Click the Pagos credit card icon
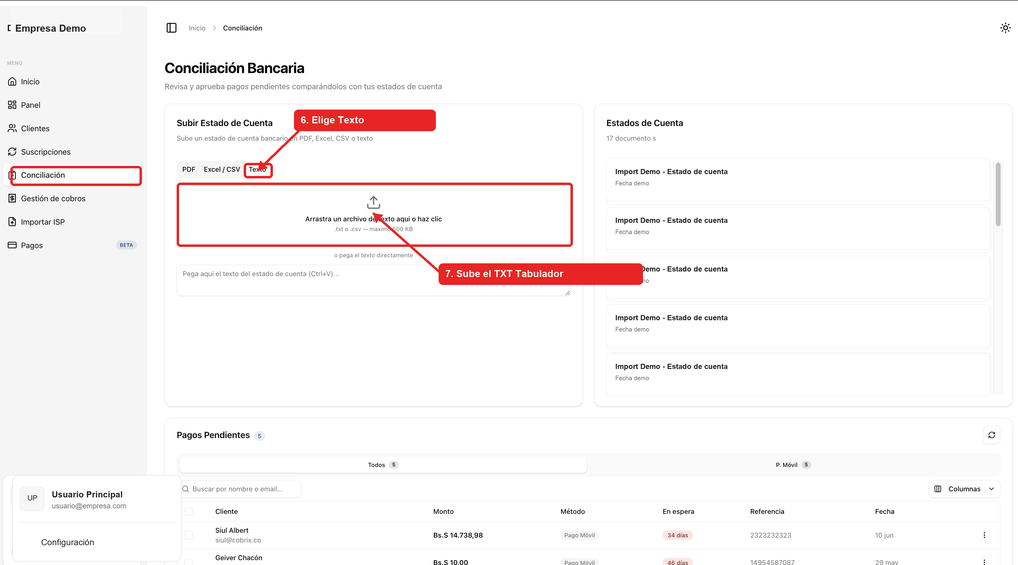Screen dimensions: 1018x565 pos(12,245)
